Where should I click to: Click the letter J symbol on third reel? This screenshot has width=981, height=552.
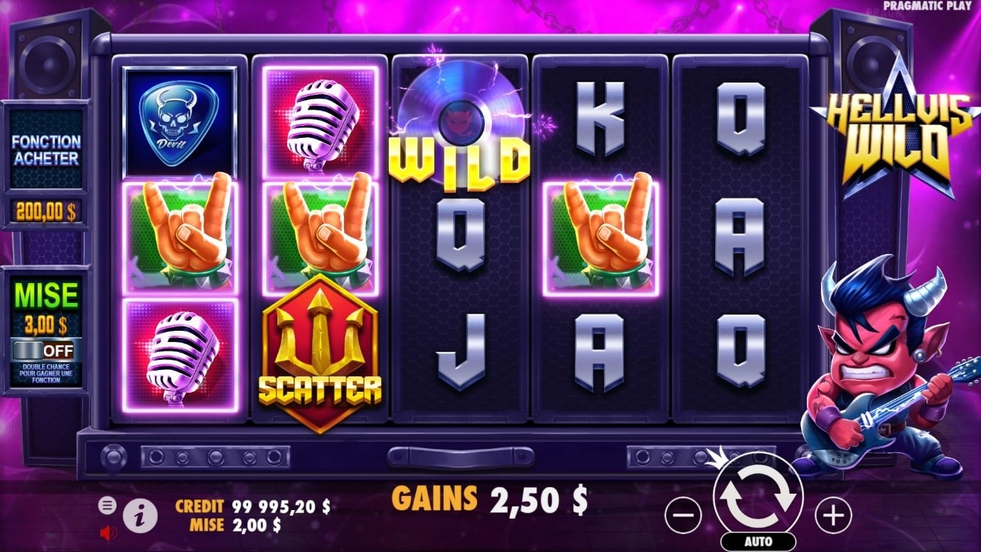tap(461, 352)
